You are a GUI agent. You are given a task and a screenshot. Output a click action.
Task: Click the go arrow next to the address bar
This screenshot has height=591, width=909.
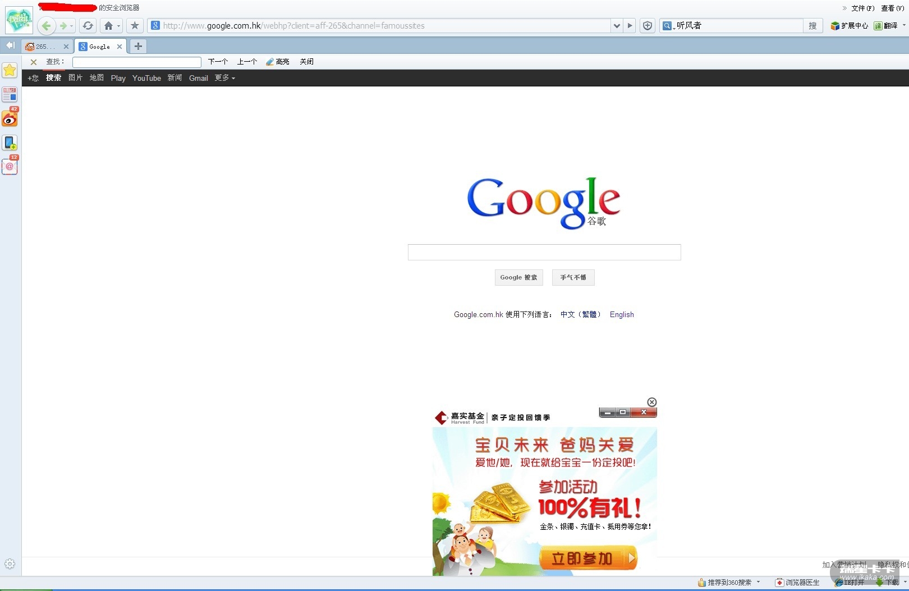pos(630,26)
